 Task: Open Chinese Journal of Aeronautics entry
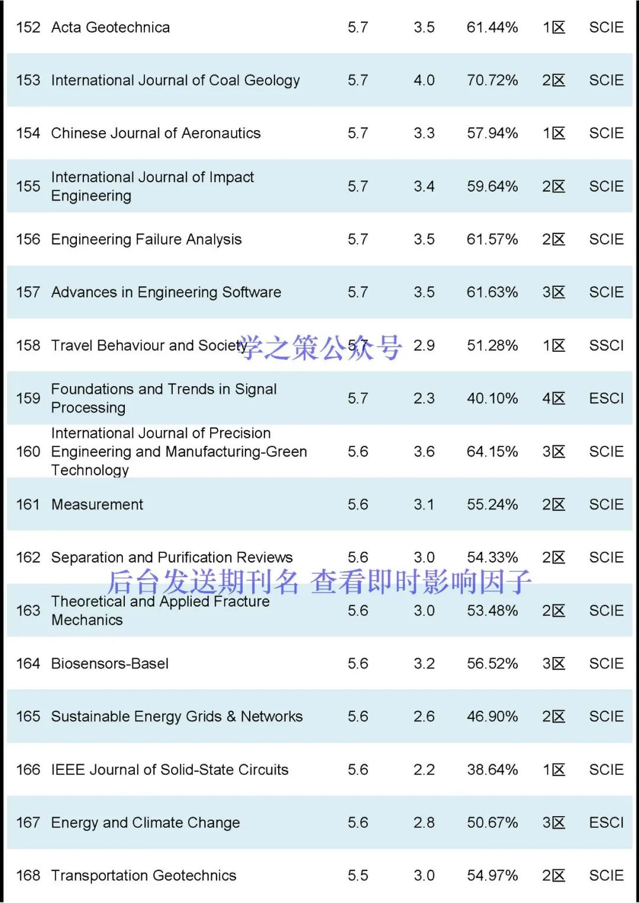click(156, 133)
